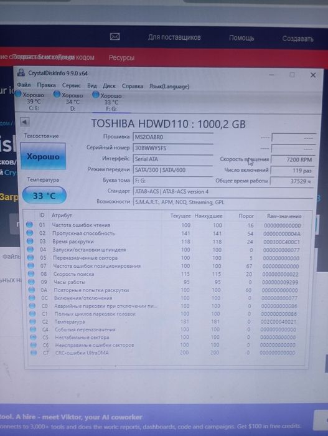Image resolution: width=328 pixels, height=436 pixels.
Task: Open the Диск menu
Action: point(109,86)
